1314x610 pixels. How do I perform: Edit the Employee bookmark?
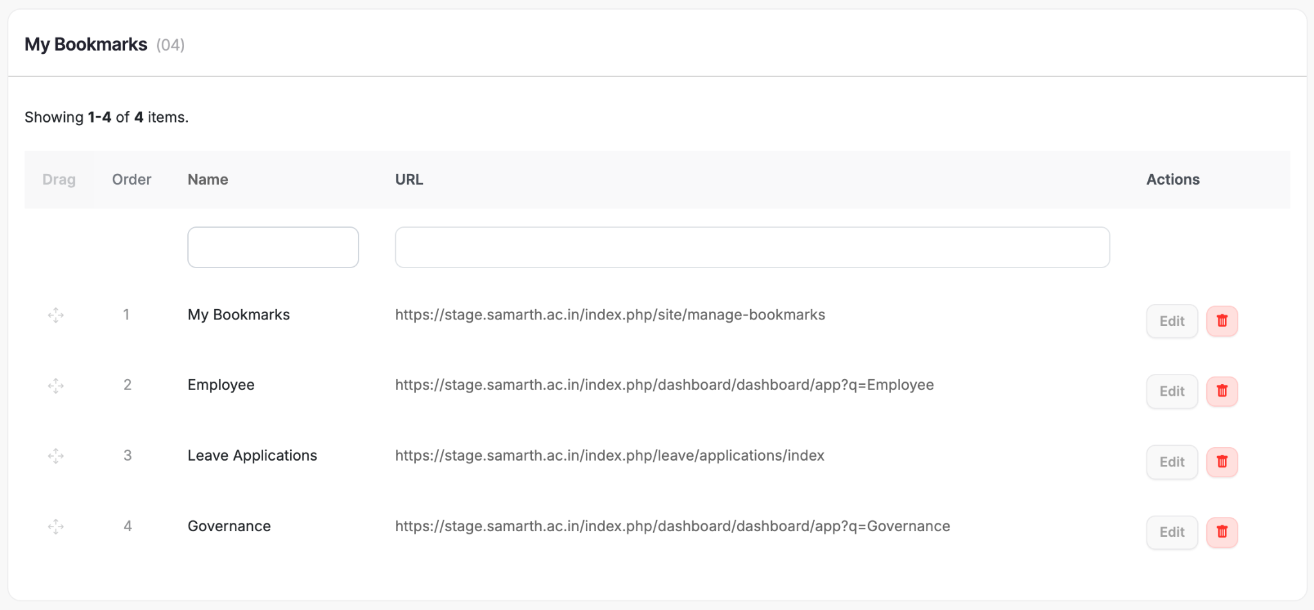(1172, 391)
